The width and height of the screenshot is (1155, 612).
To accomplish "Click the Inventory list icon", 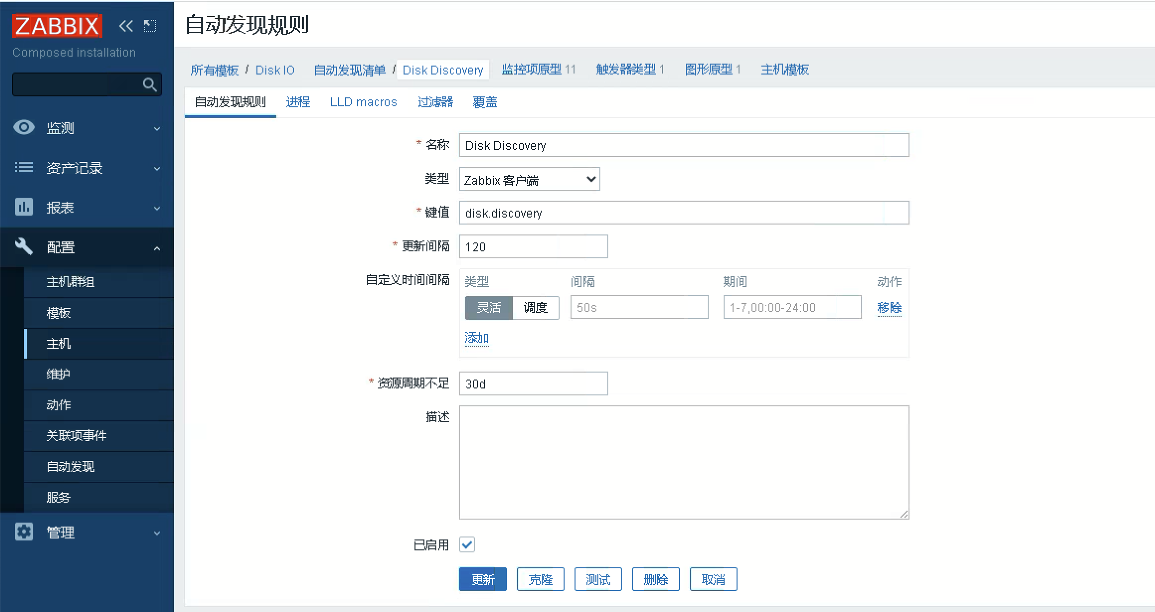I will click(23, 167).
